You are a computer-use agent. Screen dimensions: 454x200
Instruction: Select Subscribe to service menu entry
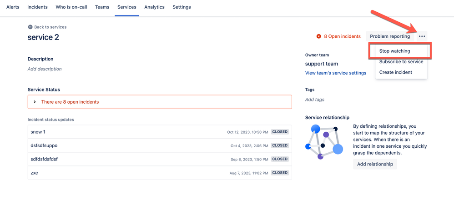click(401, 62)
